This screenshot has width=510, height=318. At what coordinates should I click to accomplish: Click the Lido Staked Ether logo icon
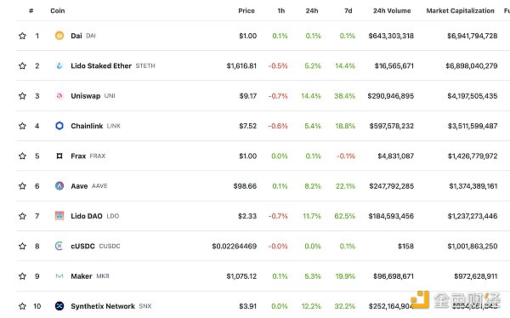coord(59,65)
